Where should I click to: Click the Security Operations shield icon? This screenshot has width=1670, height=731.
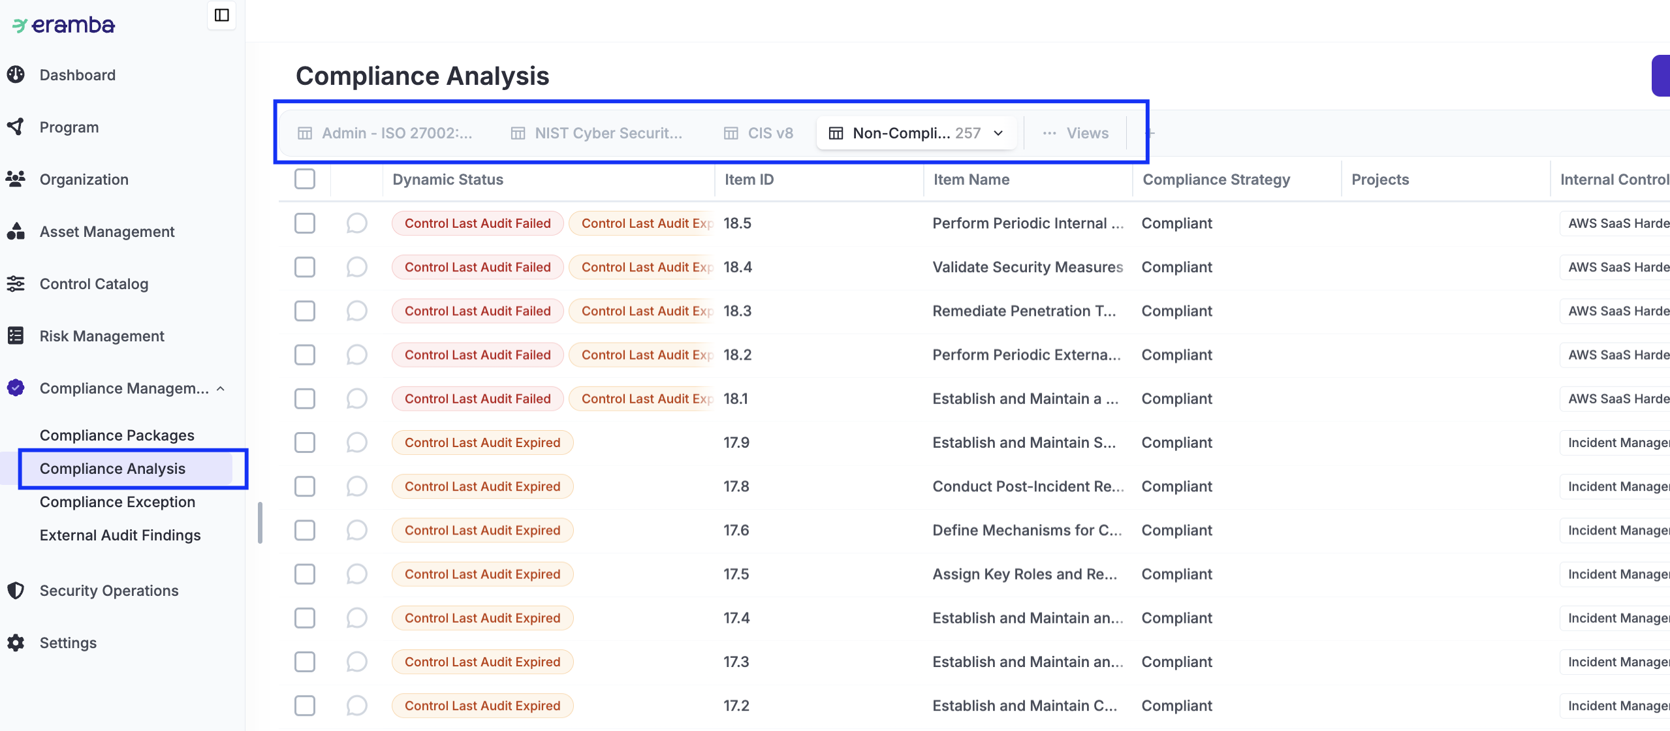(16, 591)
